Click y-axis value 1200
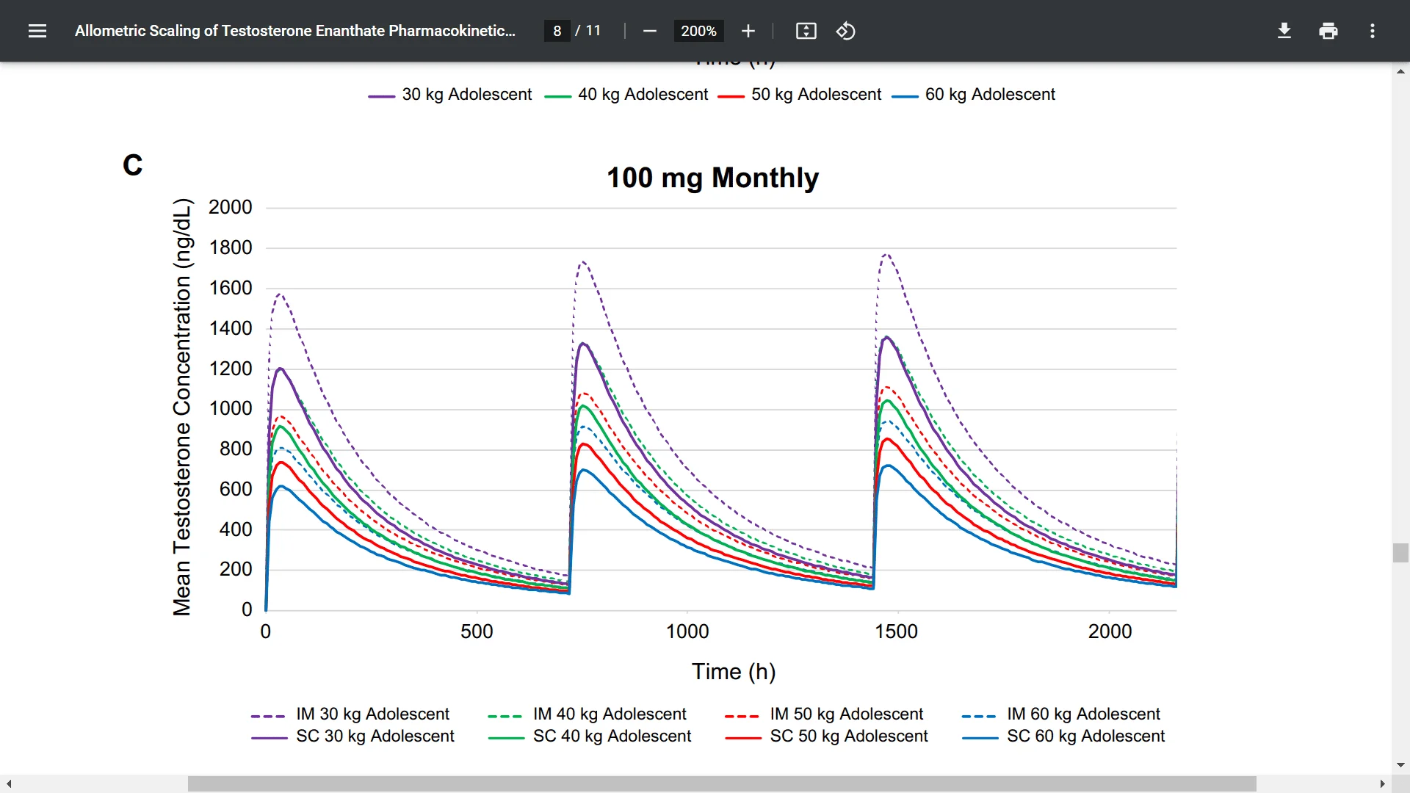This screenshot has width=1410, height=793. (x=231, y=369)
